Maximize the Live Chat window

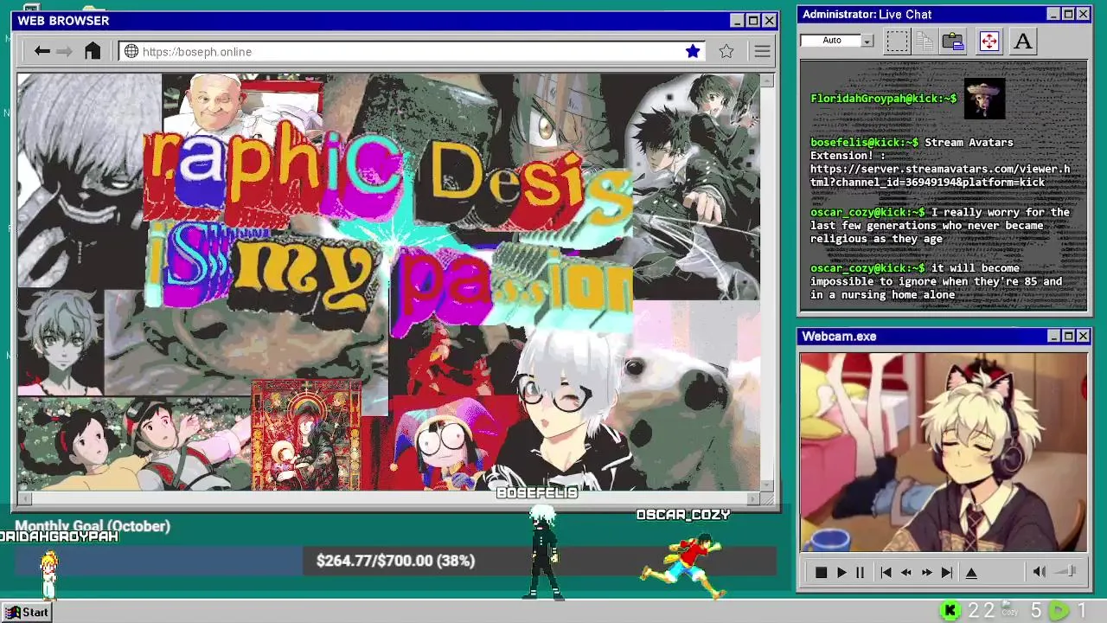[1068, 14]
